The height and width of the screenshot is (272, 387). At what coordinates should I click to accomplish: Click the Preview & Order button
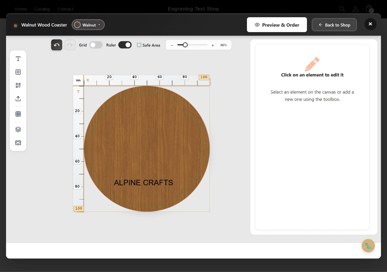(277, 24)
